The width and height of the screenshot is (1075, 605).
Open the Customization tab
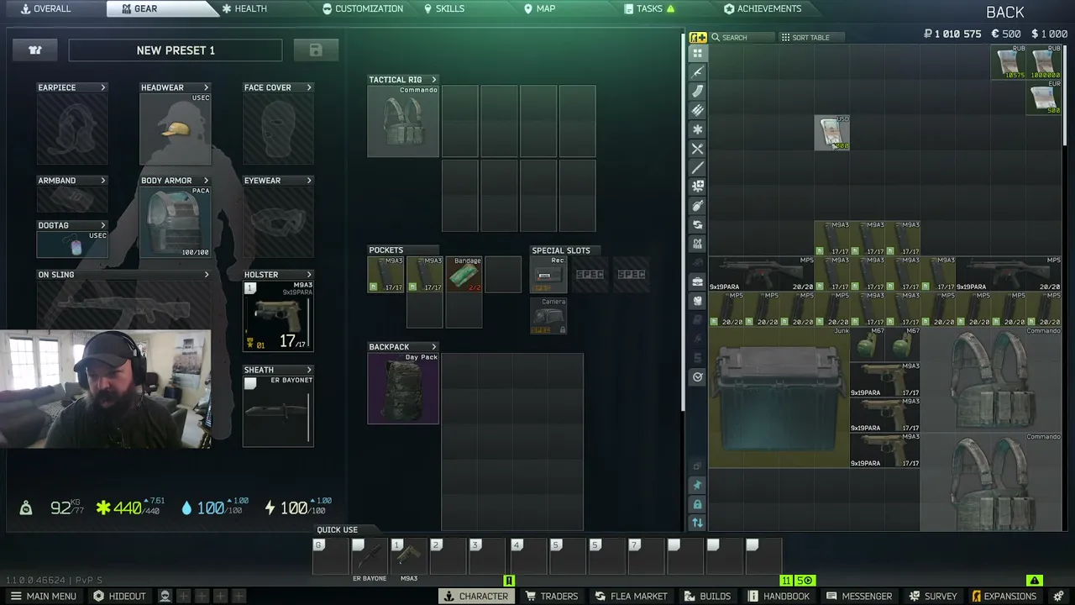pos(363,8)
